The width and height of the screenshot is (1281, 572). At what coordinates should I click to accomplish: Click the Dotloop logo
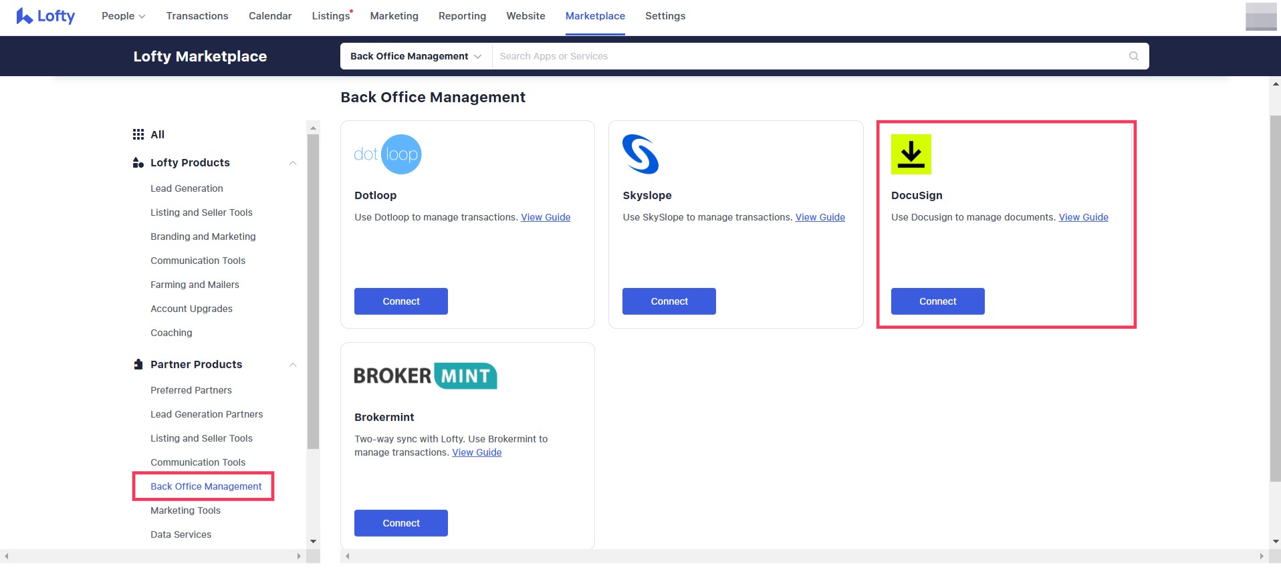[x=388, y=154]
